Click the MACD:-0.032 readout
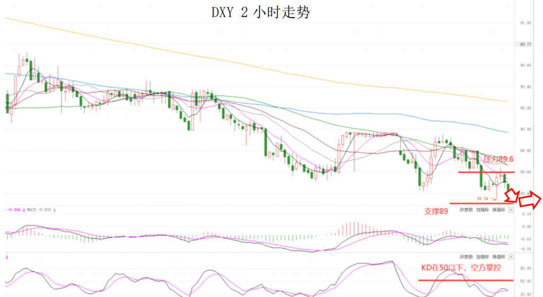Viewport: 543px width, 297px height. point(39,210)
